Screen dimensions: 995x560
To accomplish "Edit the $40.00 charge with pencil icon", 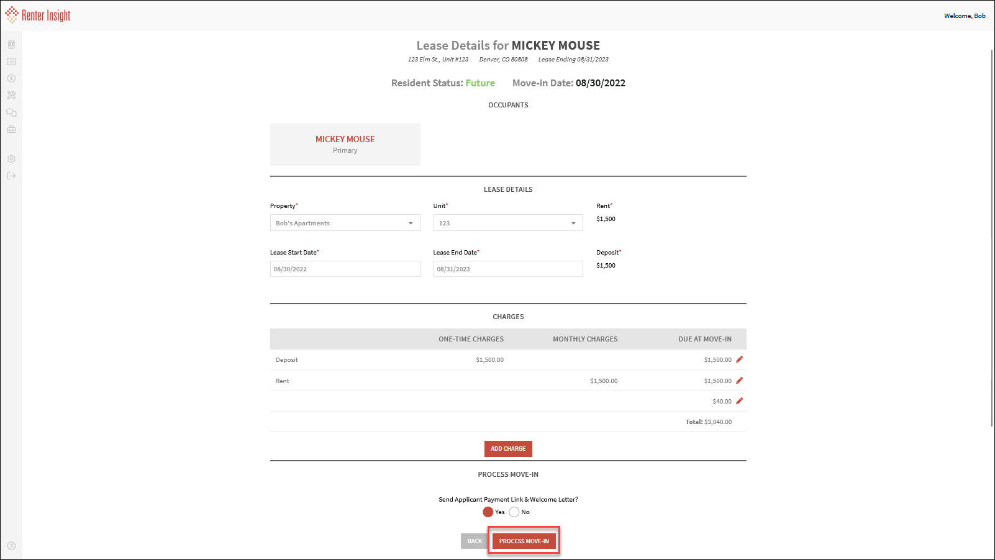I will click(739, 401).
